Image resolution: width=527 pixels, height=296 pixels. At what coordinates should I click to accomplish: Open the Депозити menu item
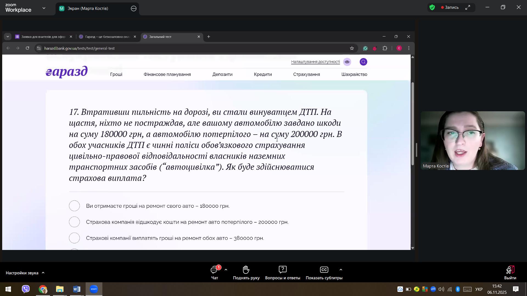point(222,75)
